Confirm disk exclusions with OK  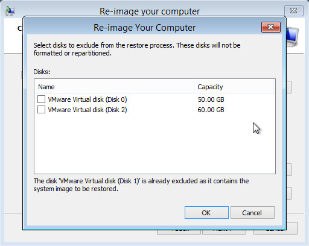[x=206, y=212]
